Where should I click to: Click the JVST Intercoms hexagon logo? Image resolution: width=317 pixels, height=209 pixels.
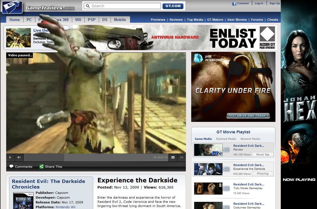[198, 58]
